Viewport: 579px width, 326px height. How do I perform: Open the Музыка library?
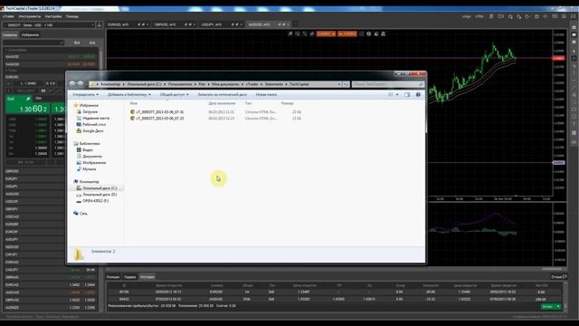coord(89,169)
